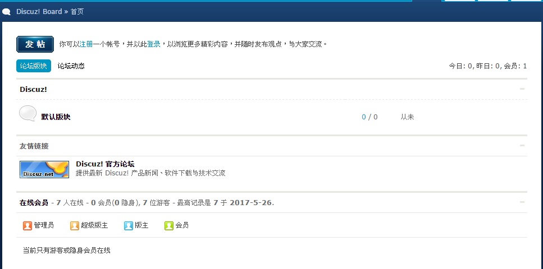Click the 超级版主 super moderator icon
543x269 pixels.
pos(75,226)
